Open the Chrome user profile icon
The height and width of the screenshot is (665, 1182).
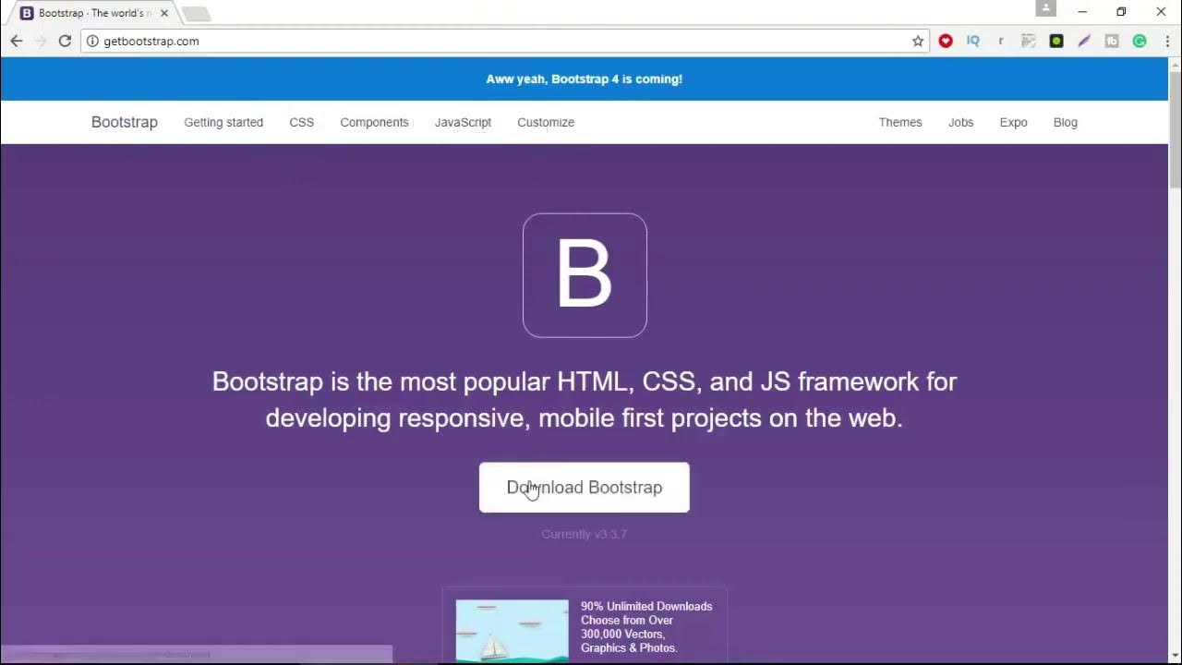[1045, 8]
